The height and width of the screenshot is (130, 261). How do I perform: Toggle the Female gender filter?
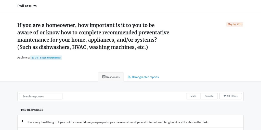coord(209,96)
